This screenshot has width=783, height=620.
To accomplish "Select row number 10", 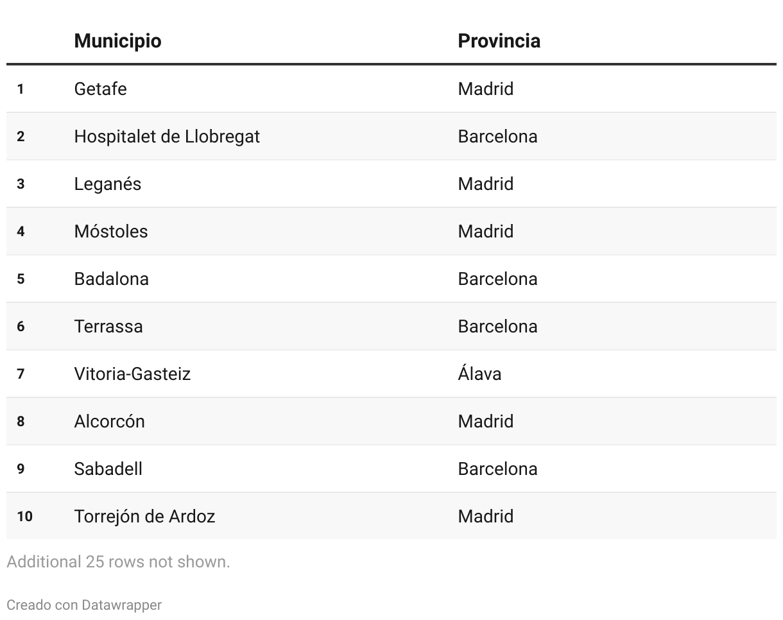I will pos(24,516).
